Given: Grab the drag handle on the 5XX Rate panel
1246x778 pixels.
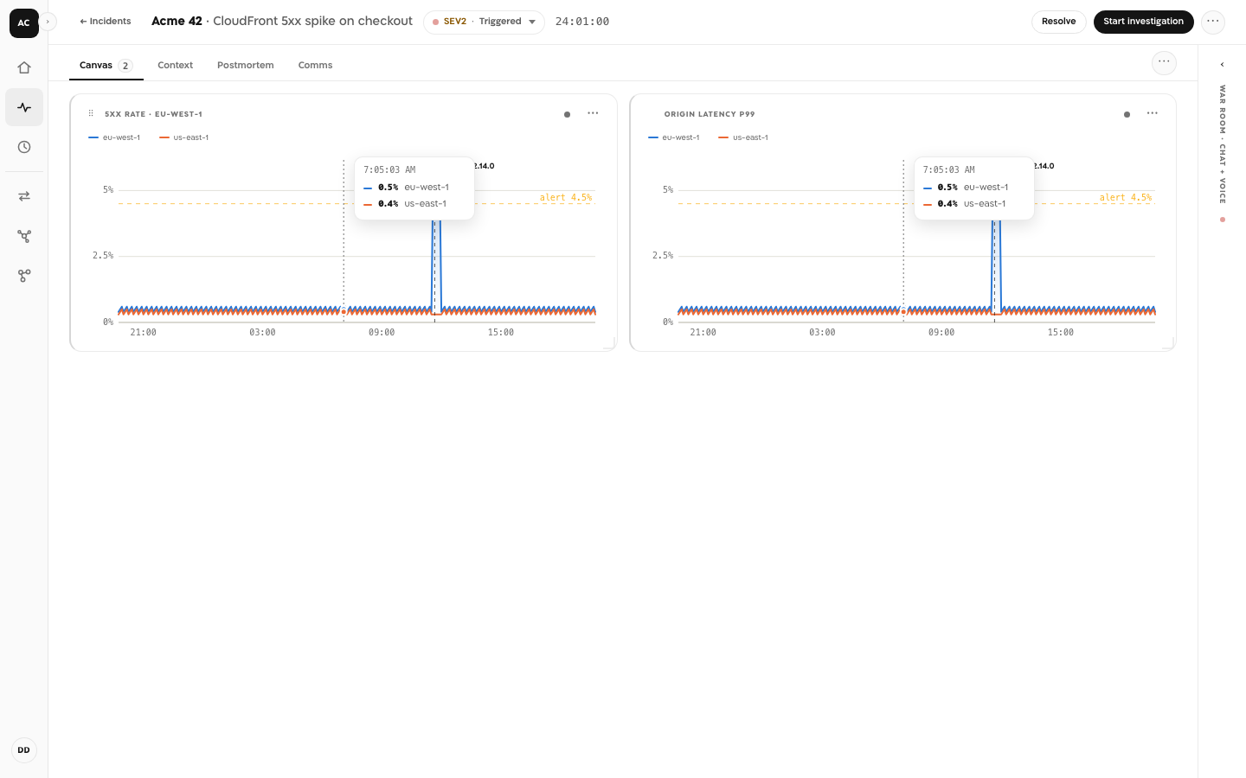Looking at the screenshot, I should (91, 113).
